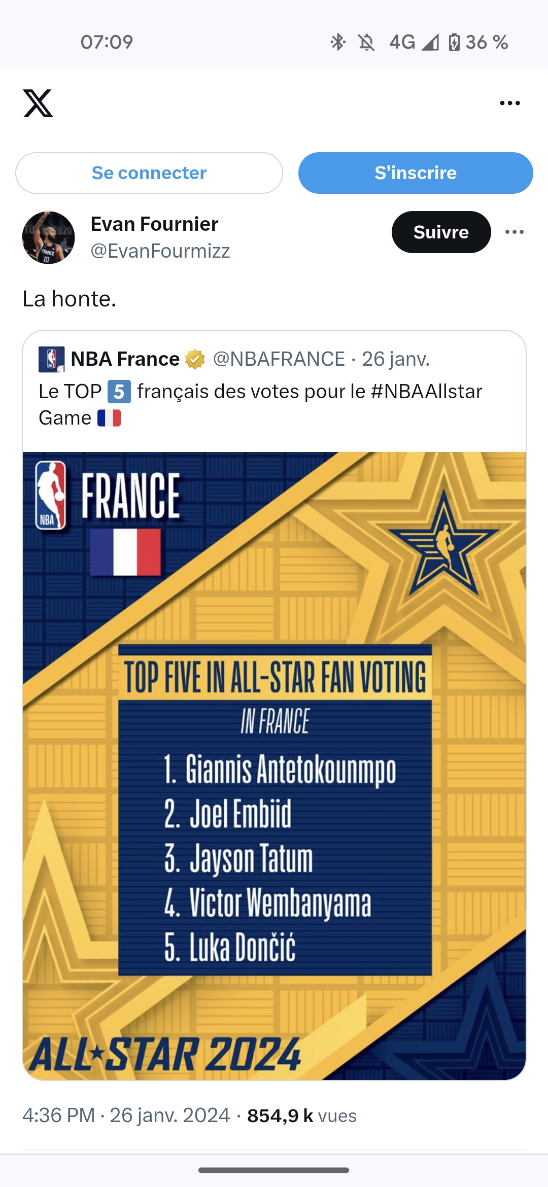Tap the Bluetooth status bar icon
The width and height of the screenshot is (548, 1187).
(338, 42)
